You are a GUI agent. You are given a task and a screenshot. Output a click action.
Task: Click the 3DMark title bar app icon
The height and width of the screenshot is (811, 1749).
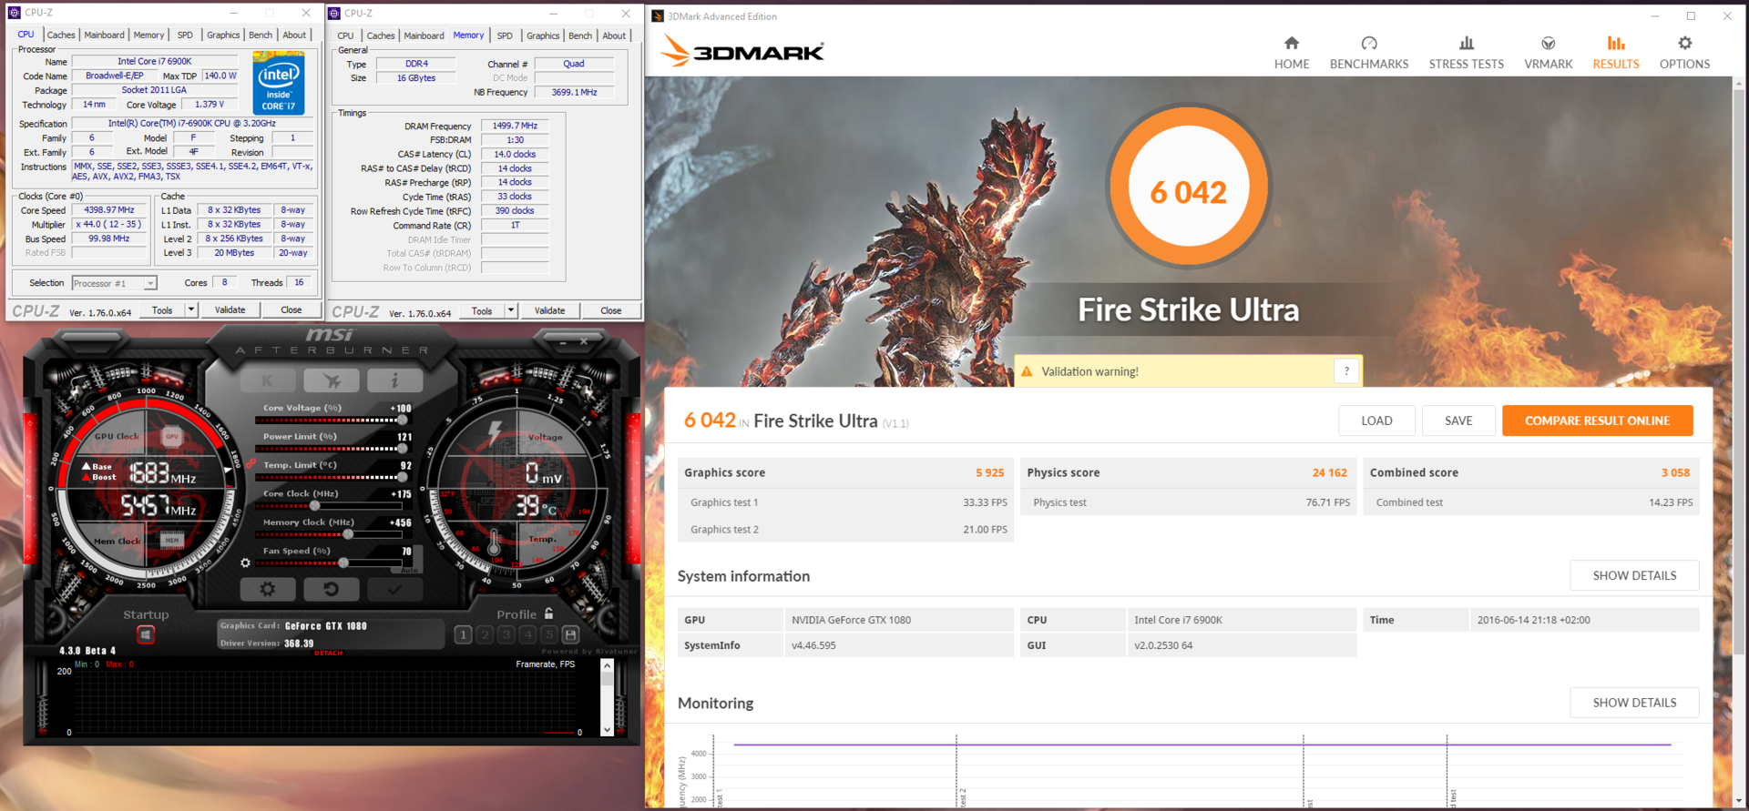tap(658, 15)
